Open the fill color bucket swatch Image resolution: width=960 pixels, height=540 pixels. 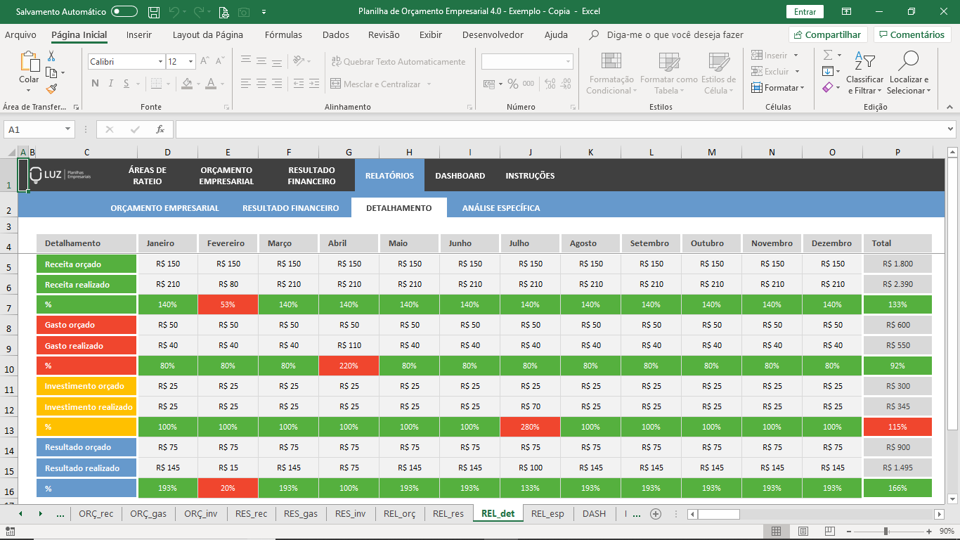click(186, 84)
